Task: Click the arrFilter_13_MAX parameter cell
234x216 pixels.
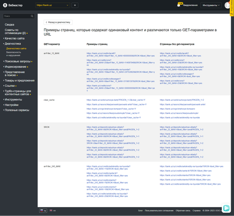Action: [x=51, y=53]
